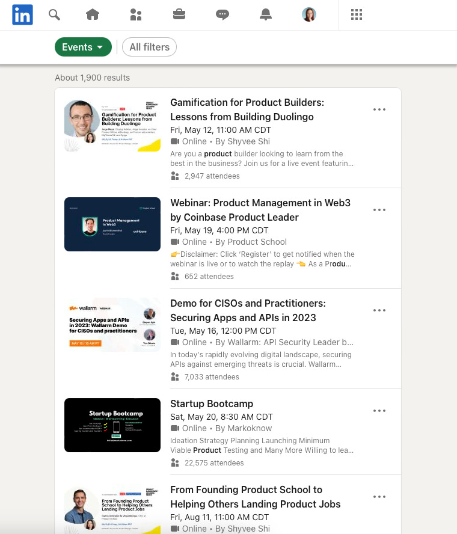
Task: Click the 652 attendees count
Action: [x=209, y=277]
